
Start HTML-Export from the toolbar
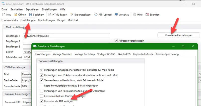tap(50, 15)
